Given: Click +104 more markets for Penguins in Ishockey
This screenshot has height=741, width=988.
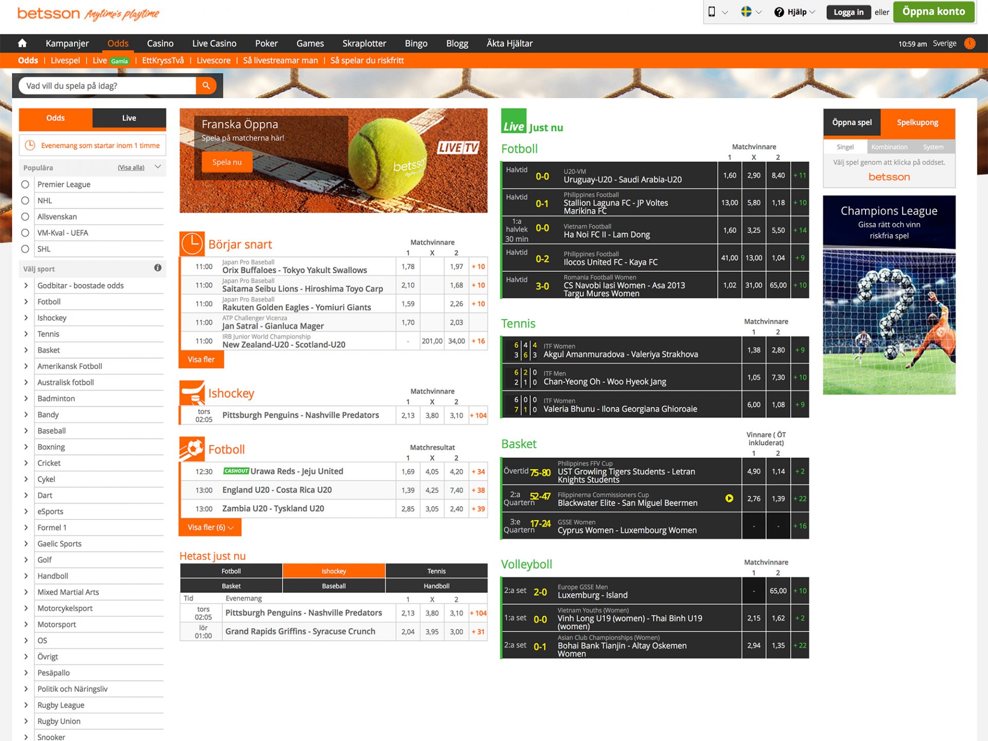Looking at the screenshot, I should pos(478,415).
